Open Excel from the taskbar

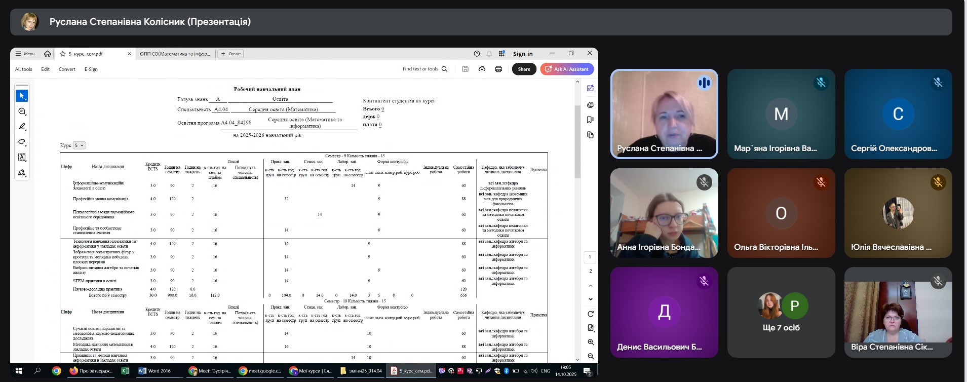click(x=125, y=371)
